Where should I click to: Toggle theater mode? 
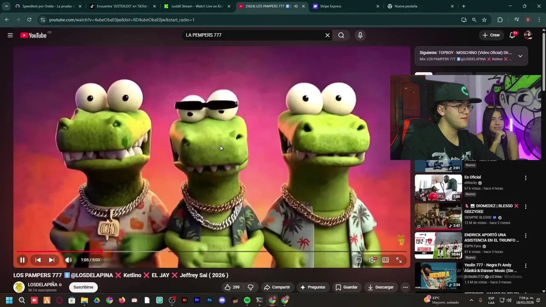coord(386,260)
